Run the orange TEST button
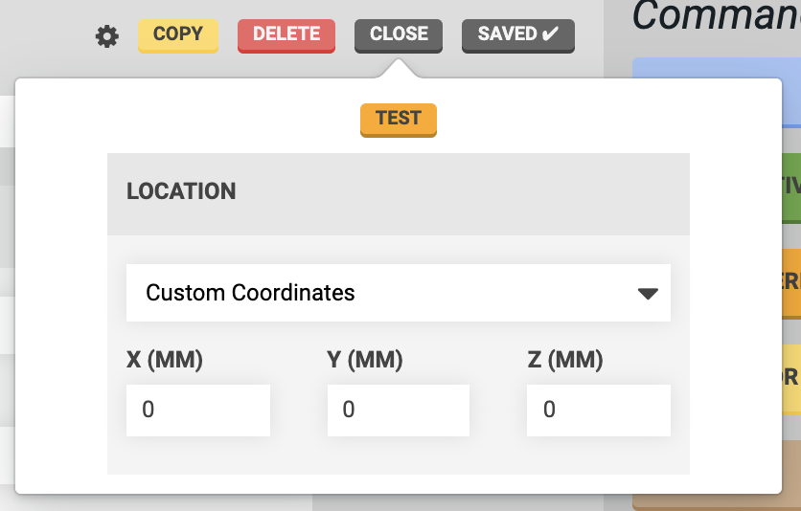The height and width of the screenshot is (511, 801). coord(399,119)
